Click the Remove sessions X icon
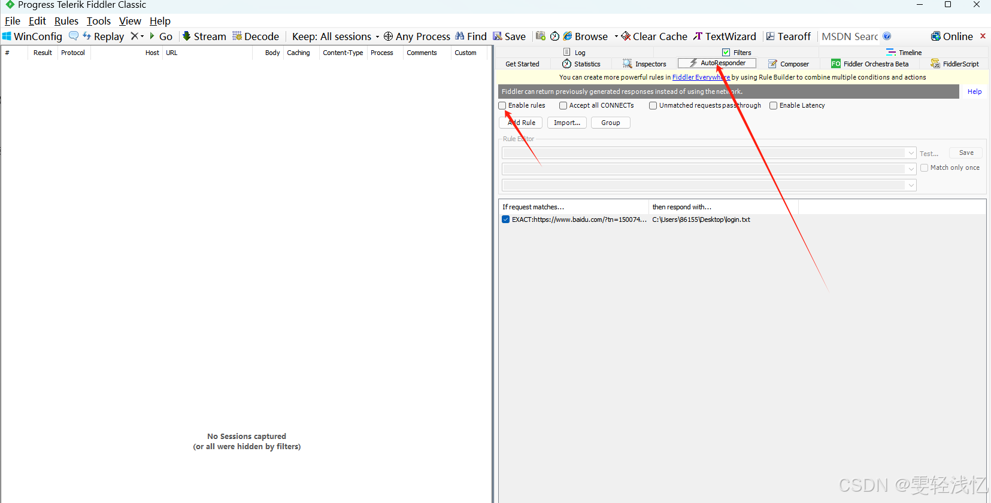Viewport: 991px width, 503px height. pos(135,36)
